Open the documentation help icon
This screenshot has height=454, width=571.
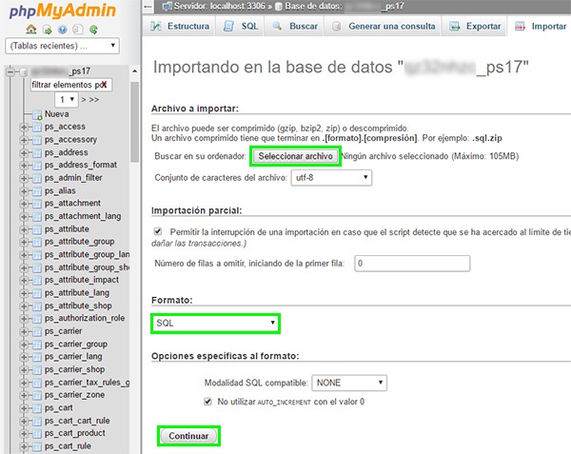pos(62,30)
